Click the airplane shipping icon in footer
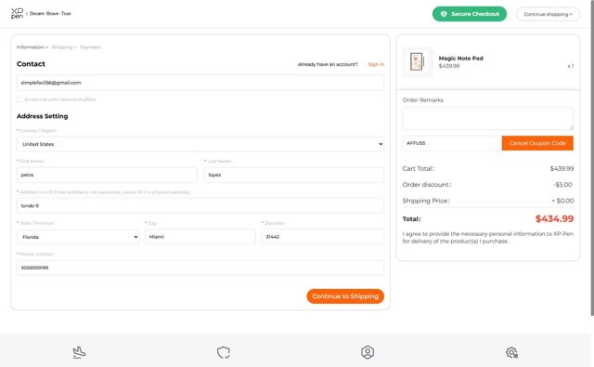Image resolution: width=594 pixels, height=367 pixels. coord(79,352)
